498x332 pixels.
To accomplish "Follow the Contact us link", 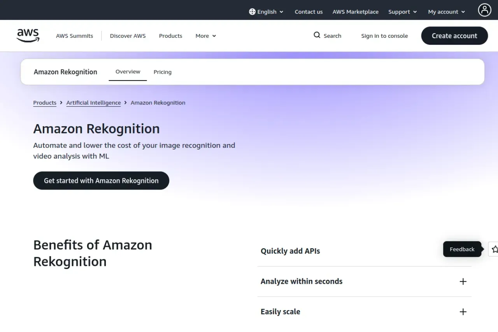I will (309, 12).
